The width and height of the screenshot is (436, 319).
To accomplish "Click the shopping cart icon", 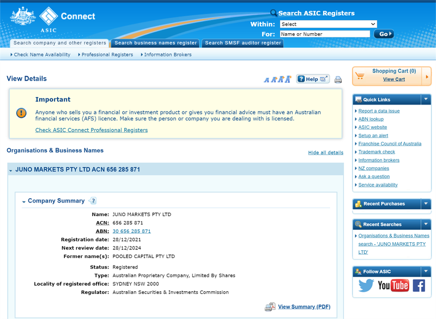I will pyautogui.click(x=360, y=75).
